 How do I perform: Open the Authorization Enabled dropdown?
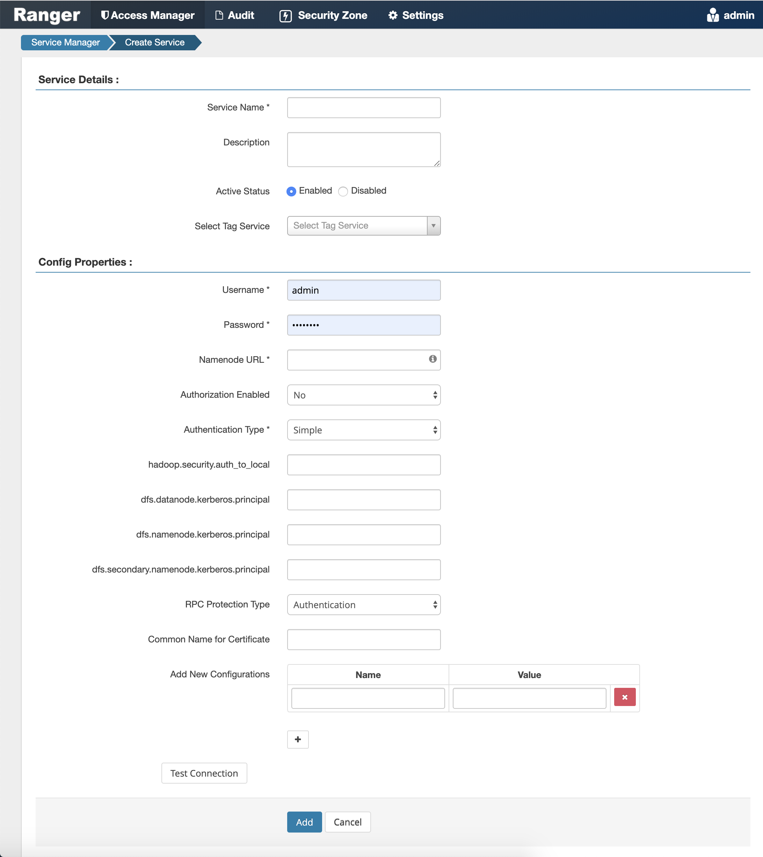tap(363, 395)
